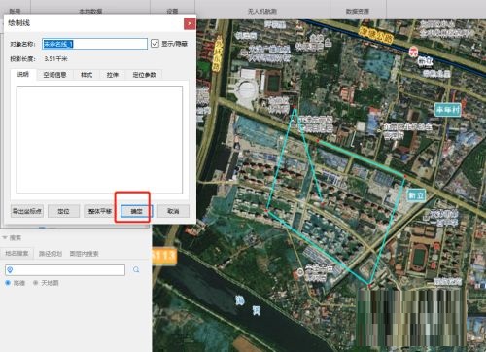Click the red station marker near 新立
Viewport: 486px width, 352px height.
(x=413, y=52)
